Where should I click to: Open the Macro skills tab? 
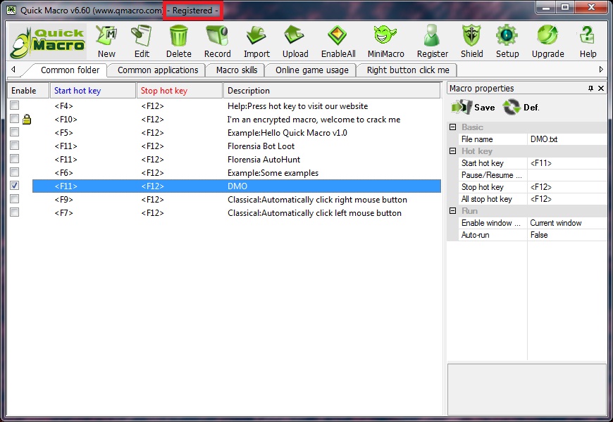click(237, 70)
